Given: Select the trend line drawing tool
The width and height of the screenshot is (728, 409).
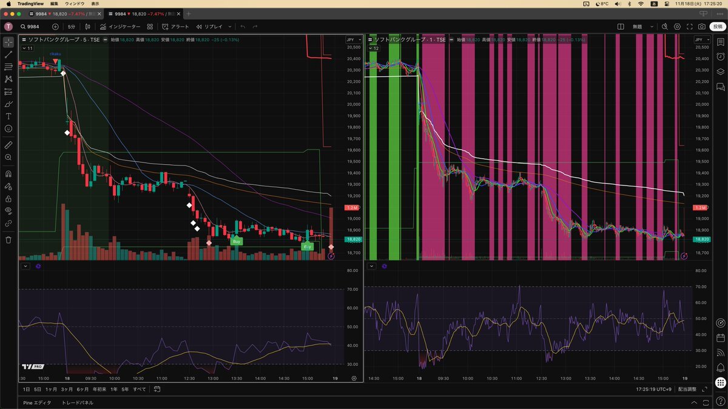Looking at the screenshot, I should pyautogui.click(x=8, y=55).
